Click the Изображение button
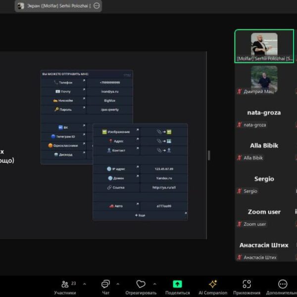The height and width of the screenshot is (297, 297). (116, 132)
